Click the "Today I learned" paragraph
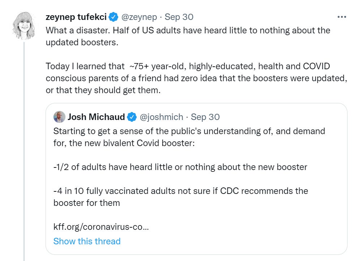This screenshot has width=354, height=261. (195, 78)
